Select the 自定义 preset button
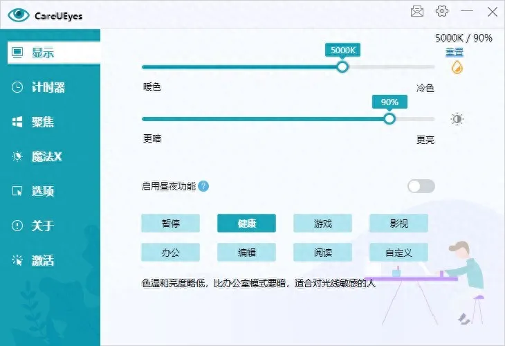Viewport: 505px width, 346px height. point(398,252)
